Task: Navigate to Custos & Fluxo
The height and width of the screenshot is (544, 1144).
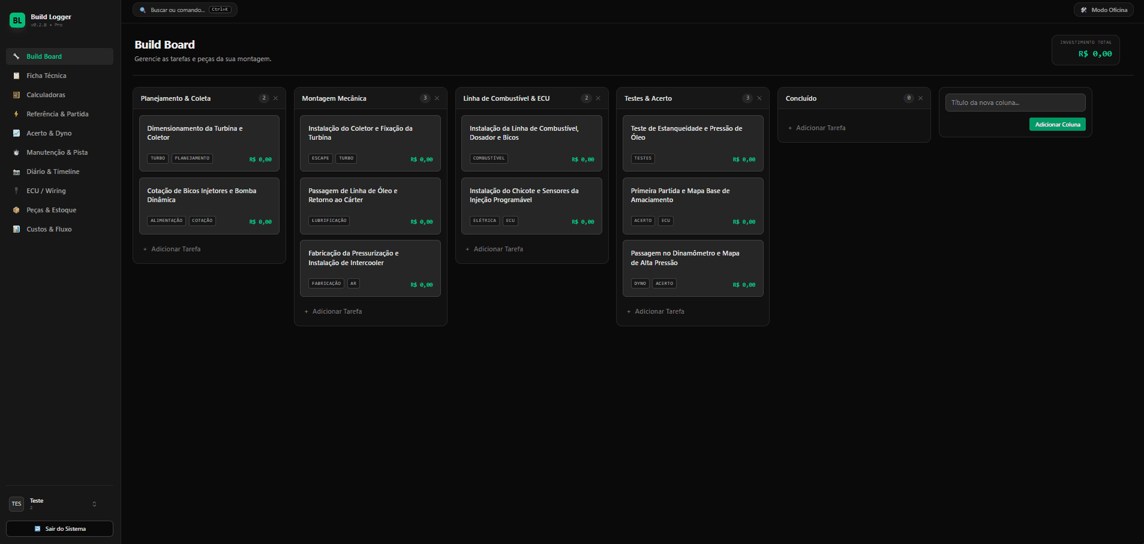Action: 59,229
